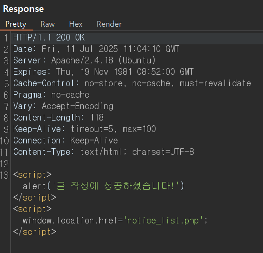The width and height of the screenshot is (263, 253).
Task: Select the Hex view tab
Action: (x=76, y=24)
